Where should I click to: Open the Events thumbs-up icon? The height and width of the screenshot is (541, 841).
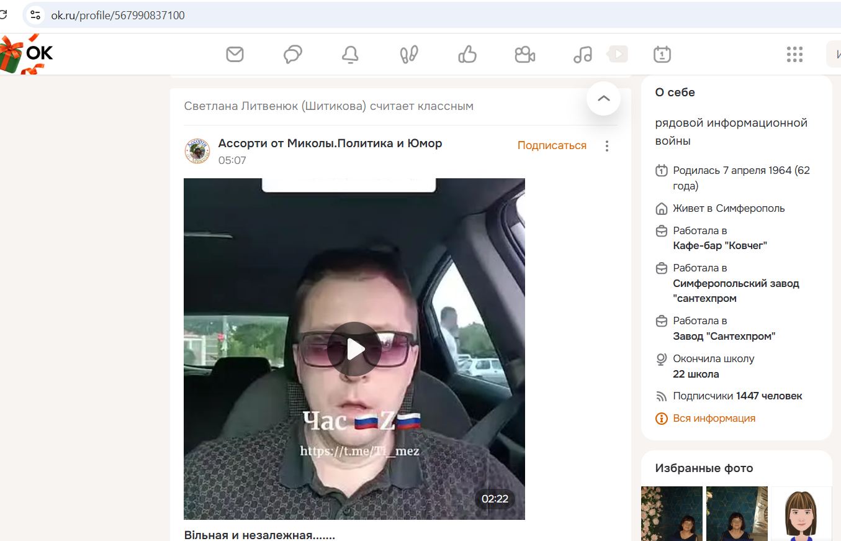point(467,55)
